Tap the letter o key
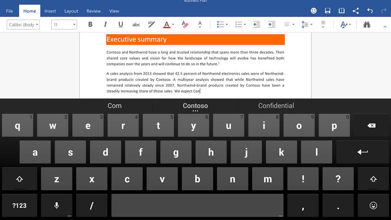The height and width of the screenshot is (220, 391). pyautogui.click(x=299, y=125)
